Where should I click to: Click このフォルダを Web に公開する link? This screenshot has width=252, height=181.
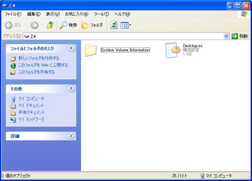coord(43,65)
